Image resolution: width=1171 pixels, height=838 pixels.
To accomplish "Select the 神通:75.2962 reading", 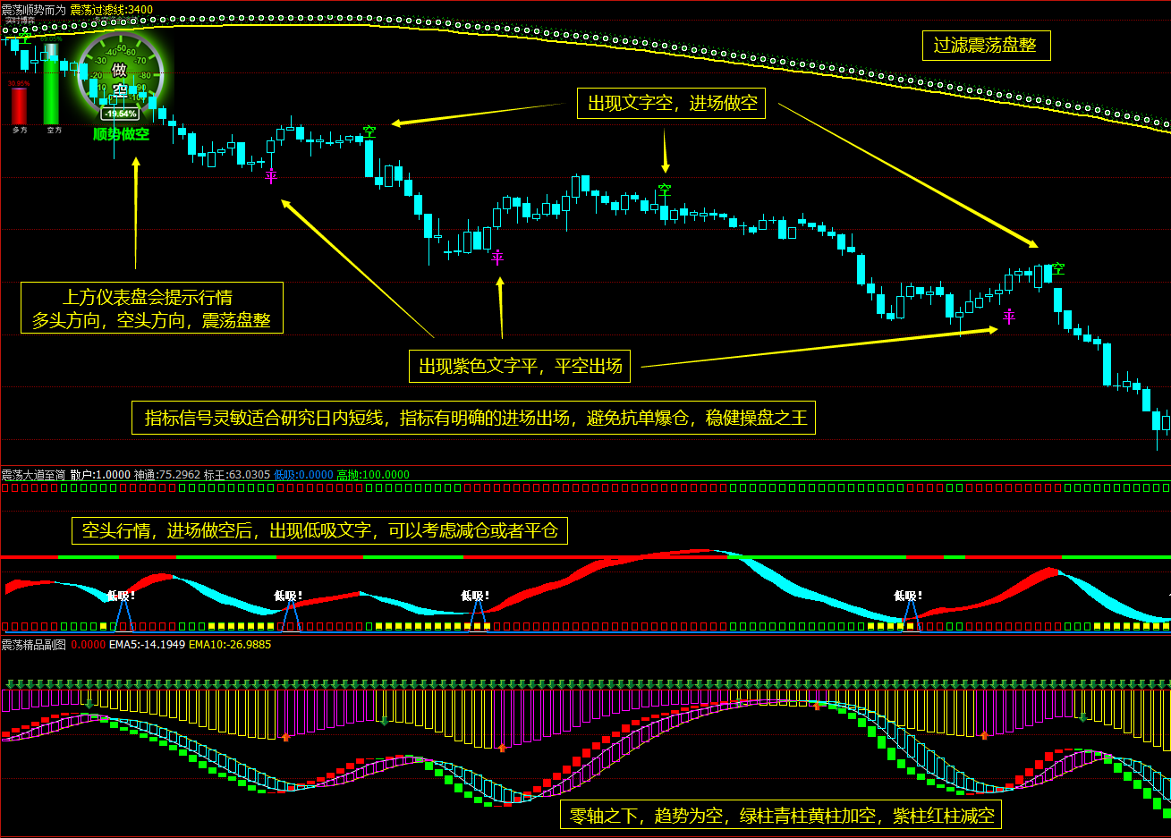I will pos(167,475).
